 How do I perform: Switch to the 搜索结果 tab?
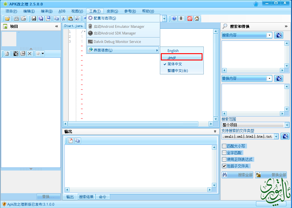(86, 197)
